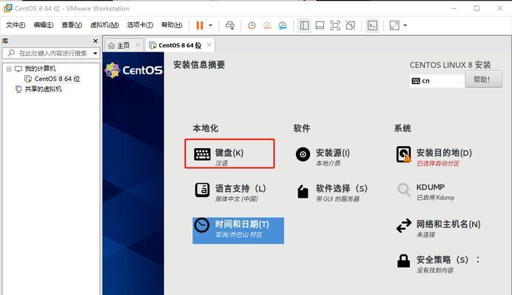Open the 虚拟机(M) menu
The height and width of the screenshot is (295, 512).
pyautogui.click(x=104, y=25)
